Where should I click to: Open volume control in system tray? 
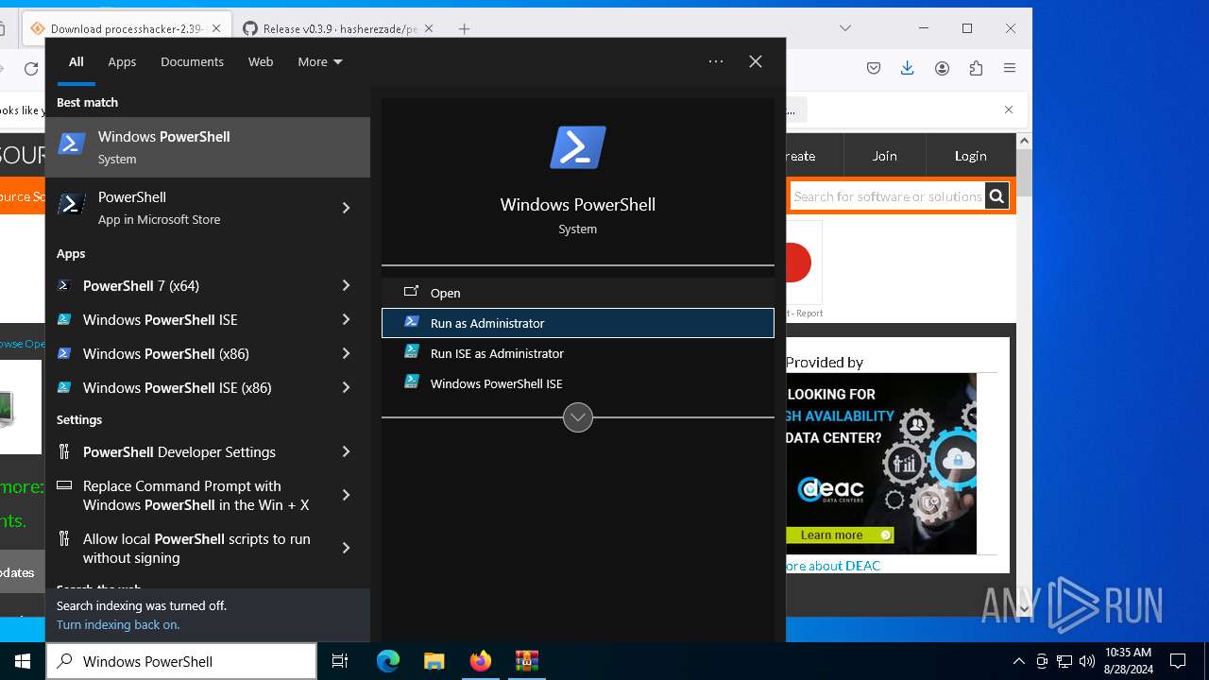point(1087,661)
